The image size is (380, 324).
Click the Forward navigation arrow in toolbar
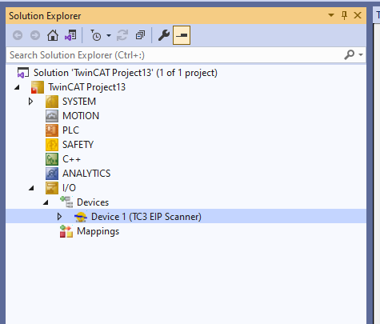(x=35, y=35)
